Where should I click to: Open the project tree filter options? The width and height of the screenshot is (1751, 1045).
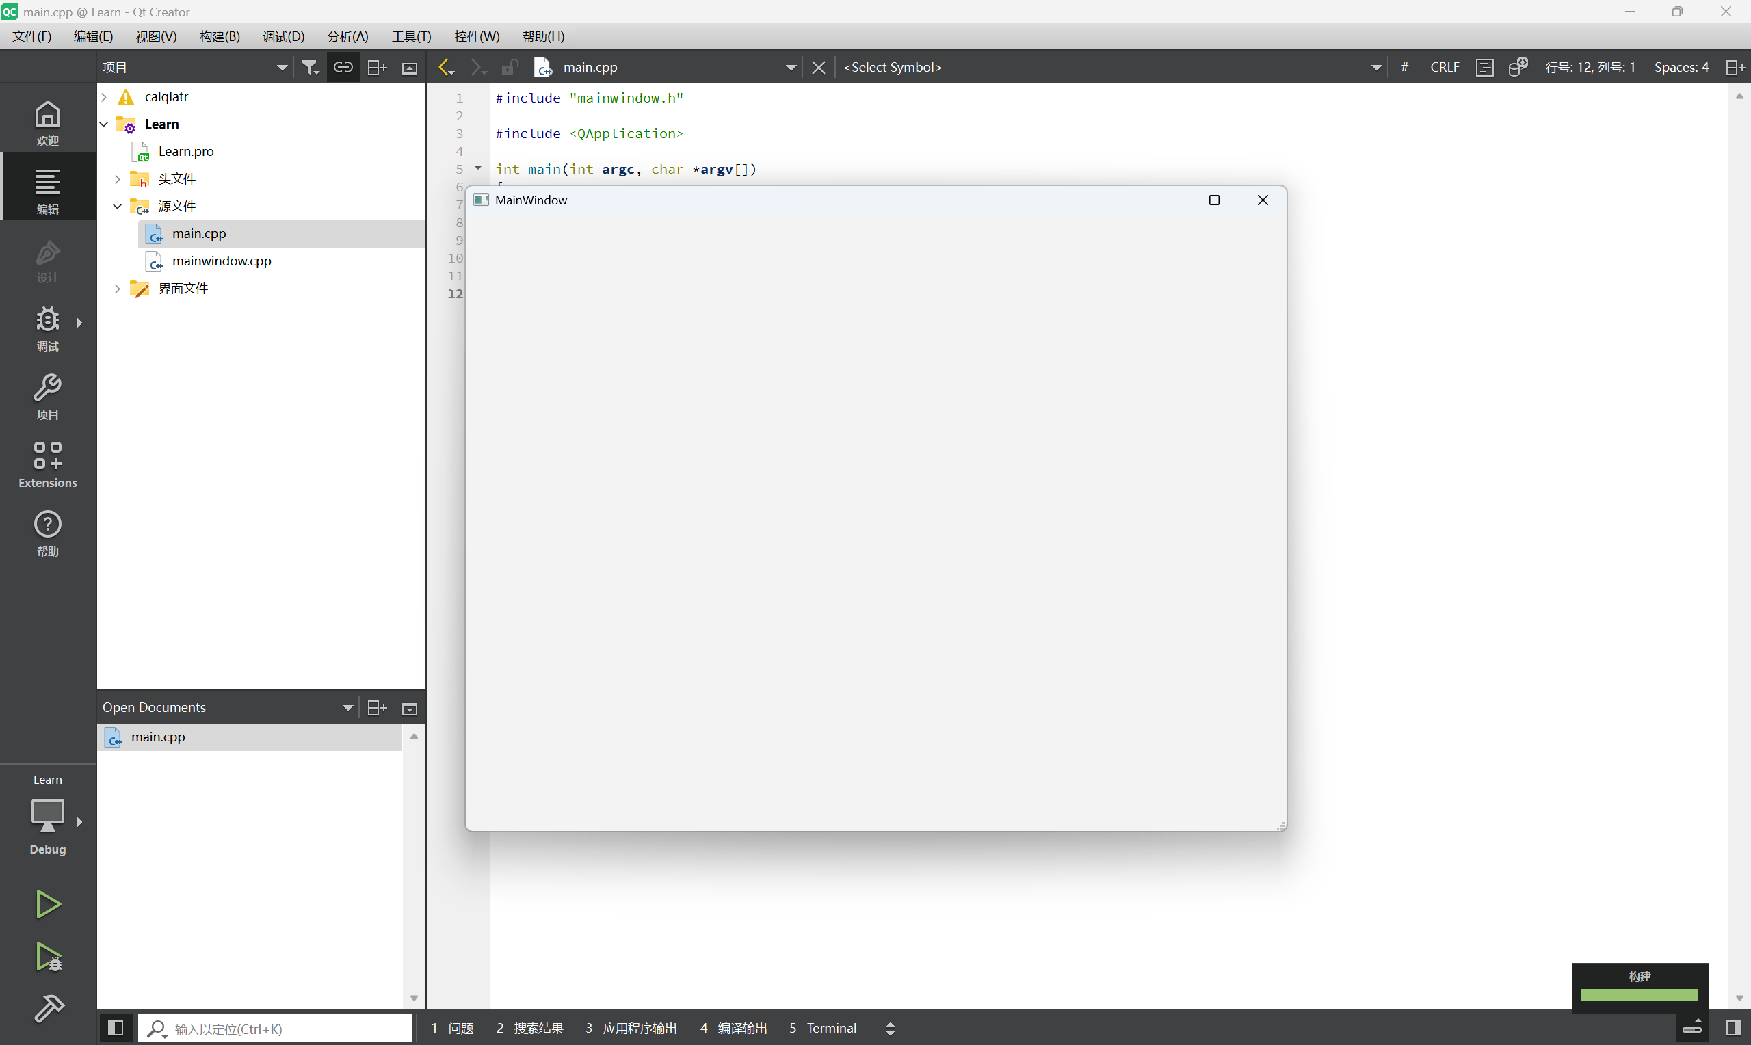[x=311, y=68]
